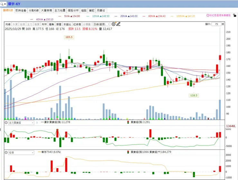This screenshot has height=180, width=238.
Task: Switch to the 即時走勢 tab
Action: point(21,11)
